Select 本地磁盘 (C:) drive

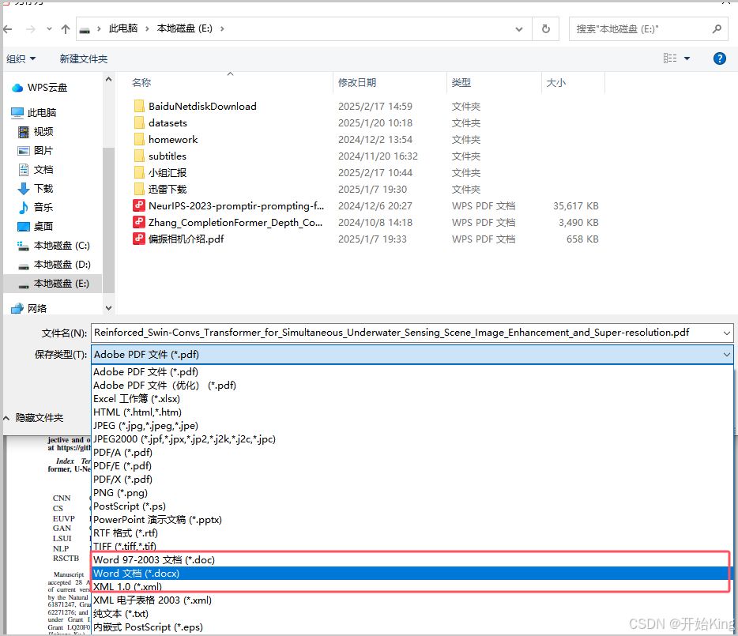click(54, 246)
